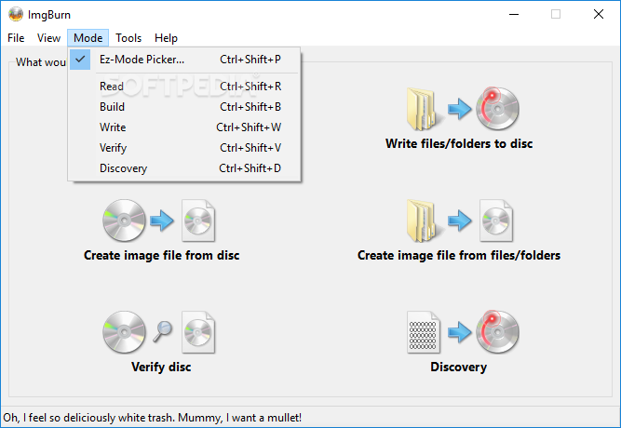
Task: Click the ImgBurn app icon in title bar
Action: pyautogui.click(x=16, y=15)
